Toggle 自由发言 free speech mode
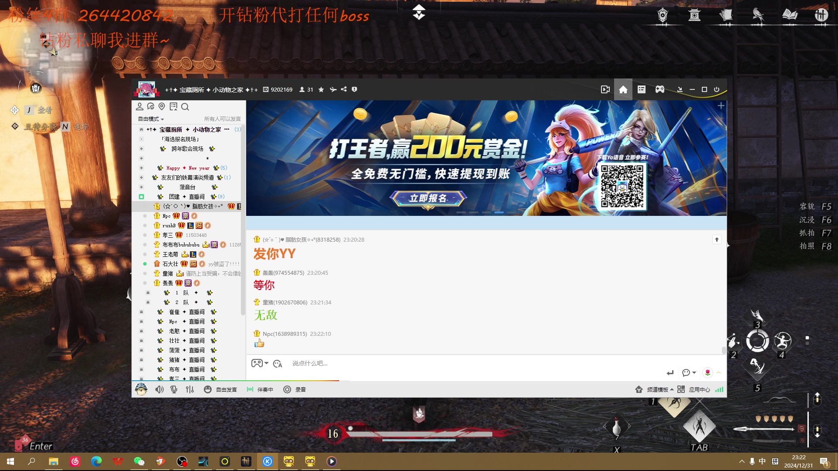This screenshot has width=838, height=471. tap(220, 389)
